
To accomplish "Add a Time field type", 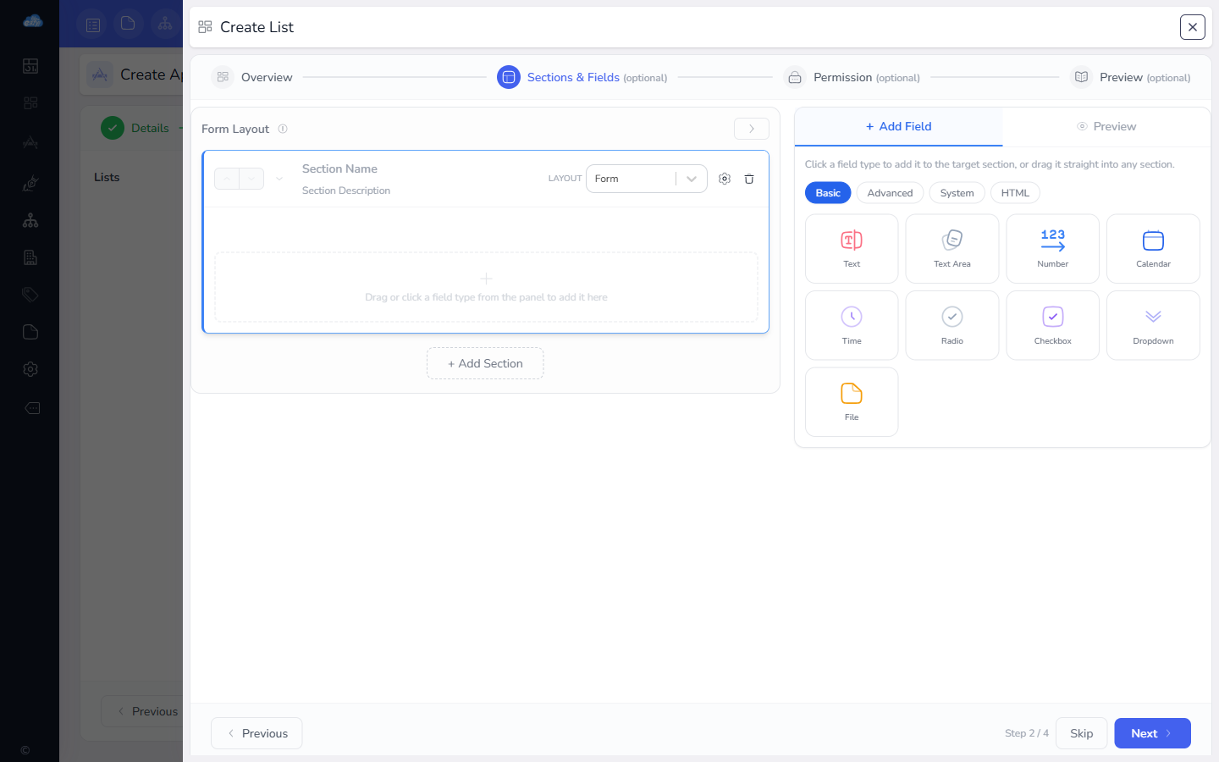I will coord(852,325).
